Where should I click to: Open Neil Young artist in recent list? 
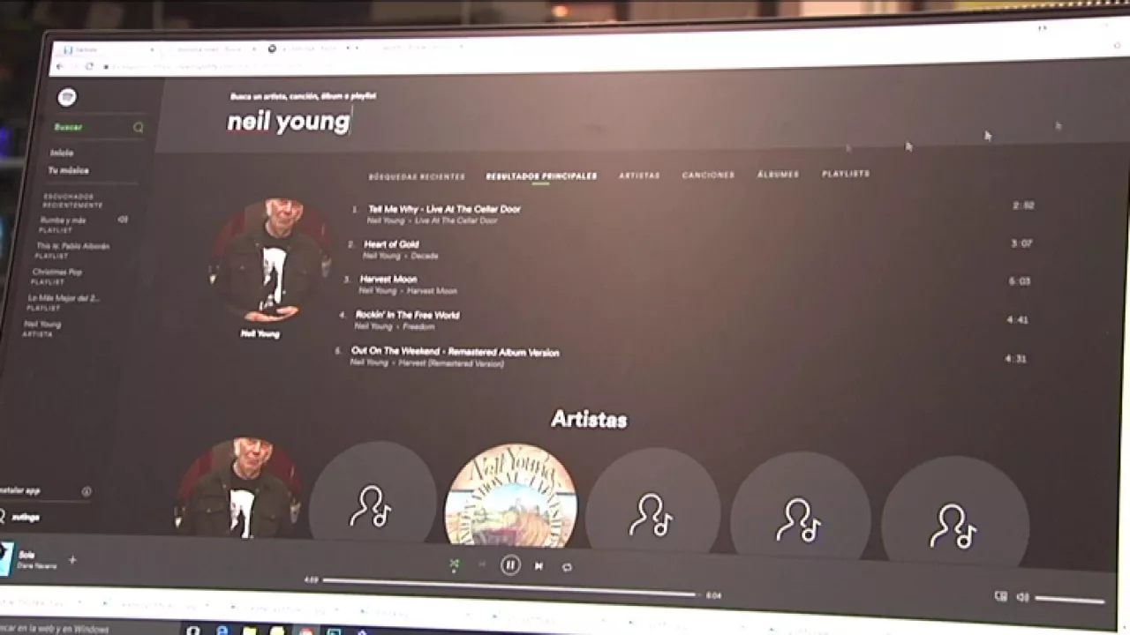[41, 325]
